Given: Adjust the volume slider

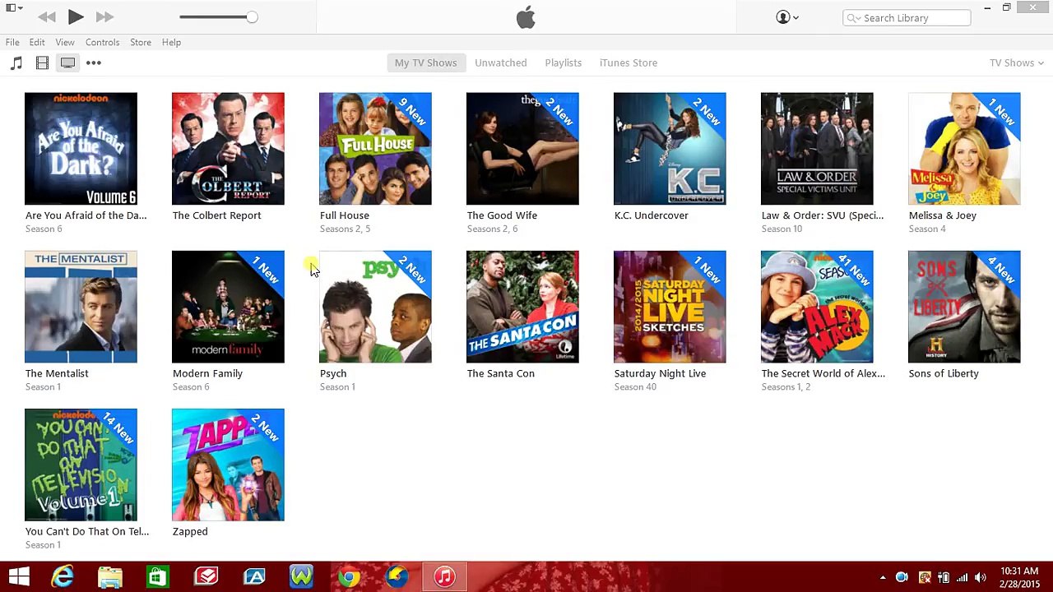Looking at the screenshot, I should pyautogui.click(x=217, y=16).
